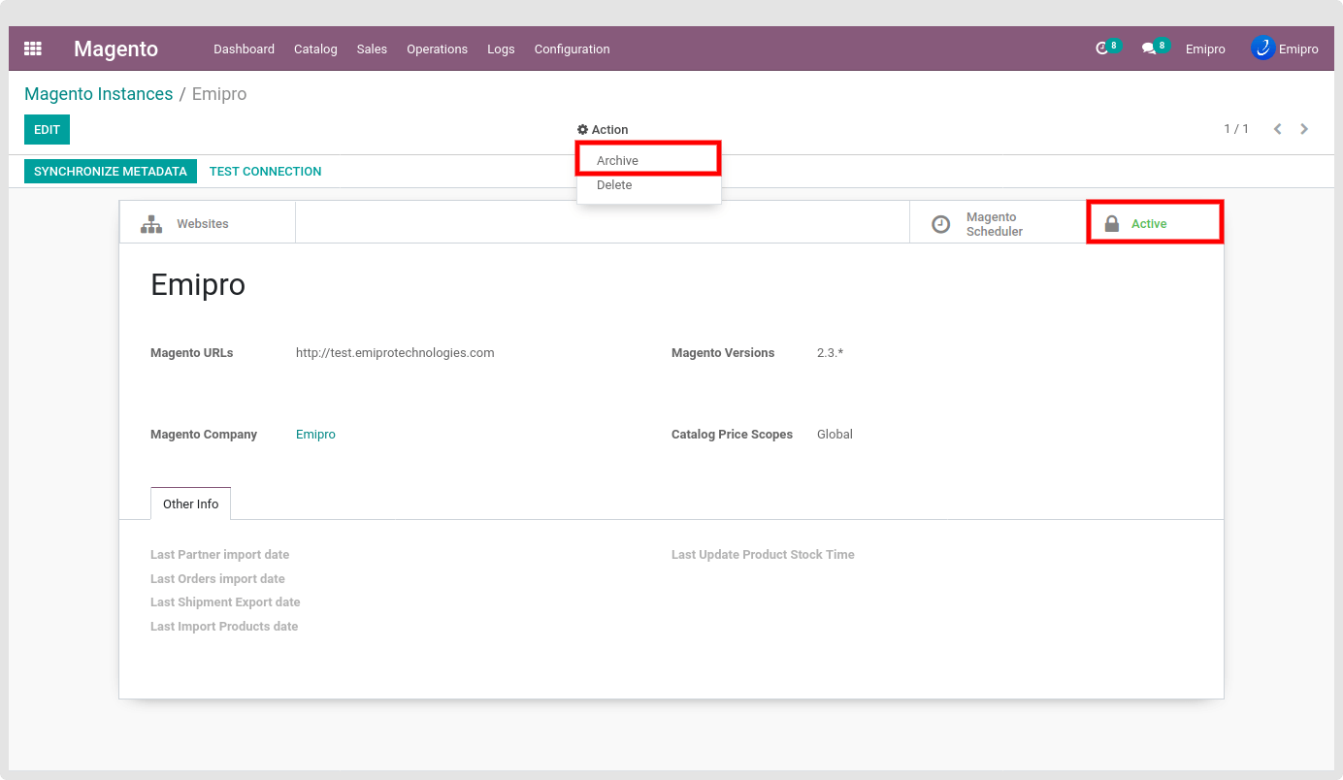Click Last Orders import date label

coord(217,579)
